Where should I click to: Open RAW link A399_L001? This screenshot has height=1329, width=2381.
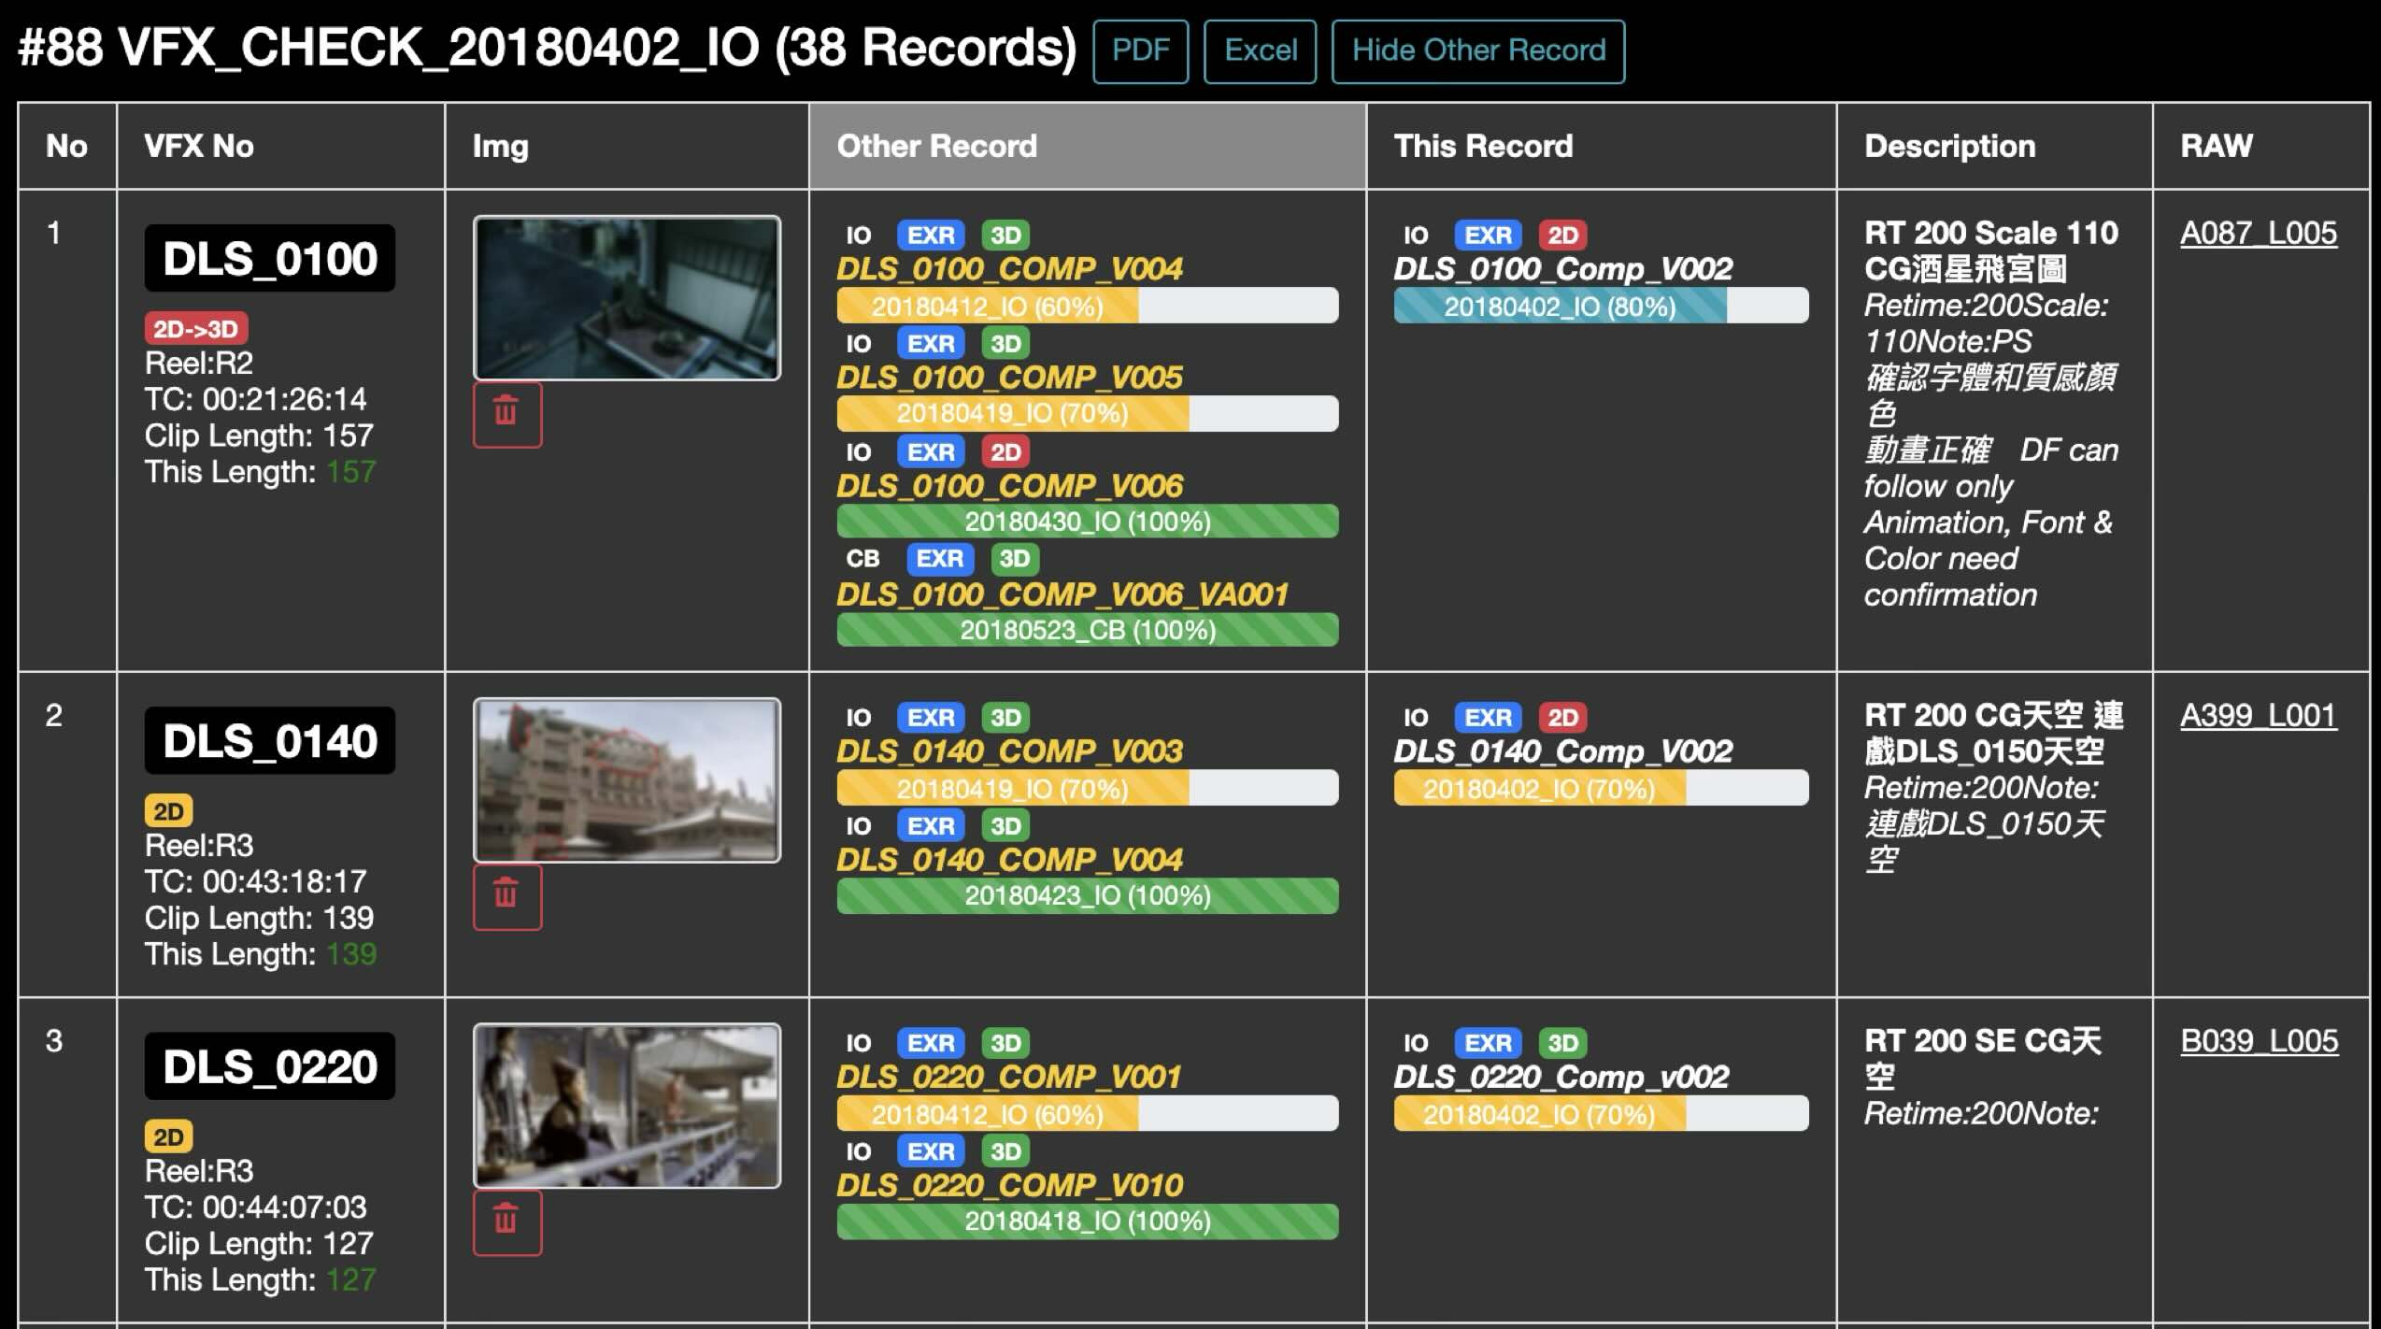pos(2258,716)
